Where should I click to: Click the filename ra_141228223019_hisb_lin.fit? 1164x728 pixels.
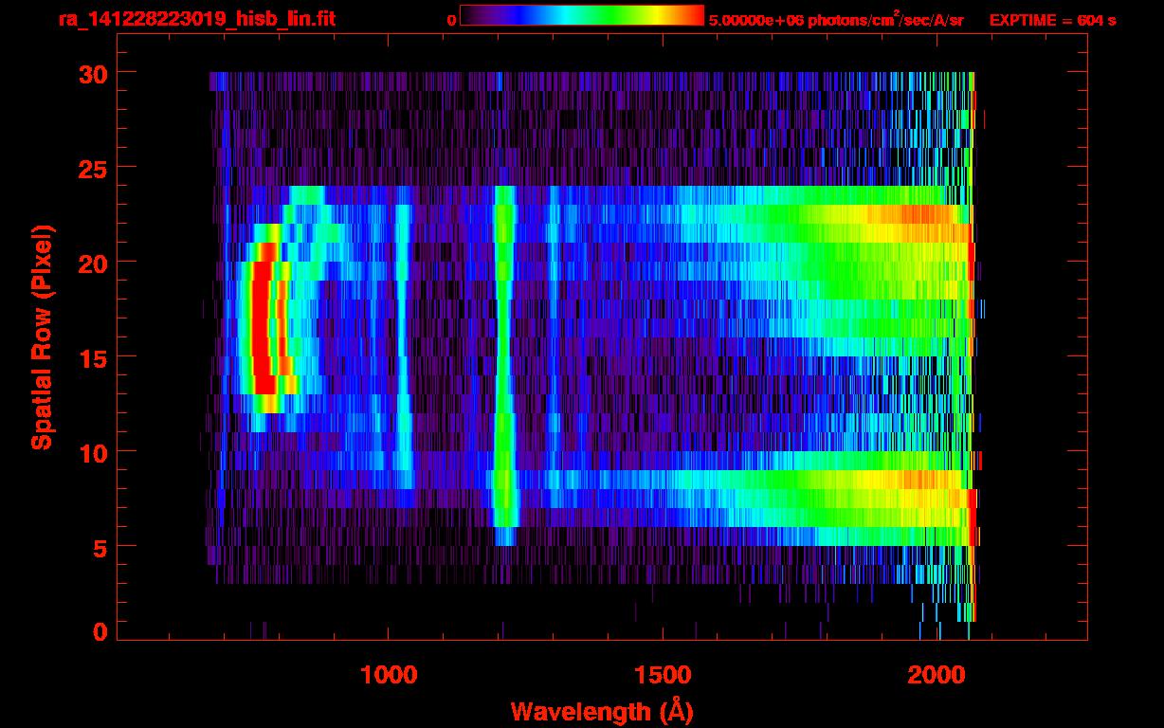pyautogui.click(x=196, y=19)
